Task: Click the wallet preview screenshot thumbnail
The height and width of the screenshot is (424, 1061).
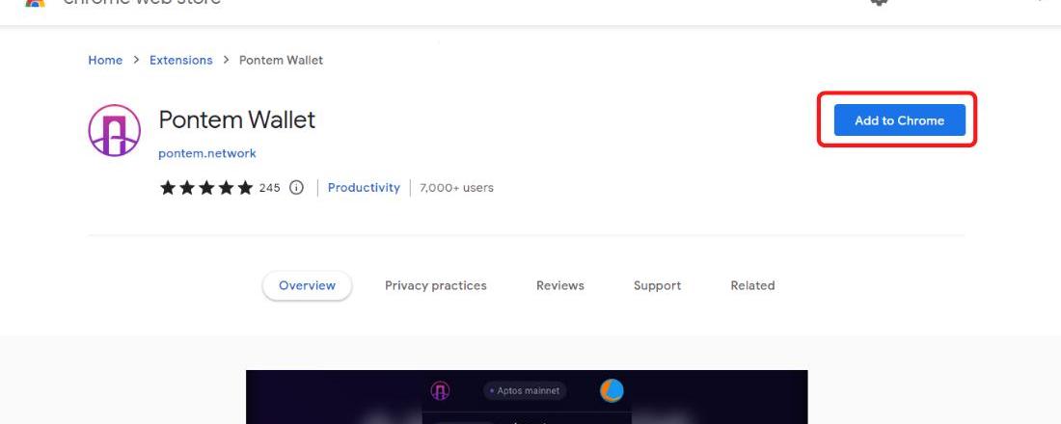Action: pos(527,397)
